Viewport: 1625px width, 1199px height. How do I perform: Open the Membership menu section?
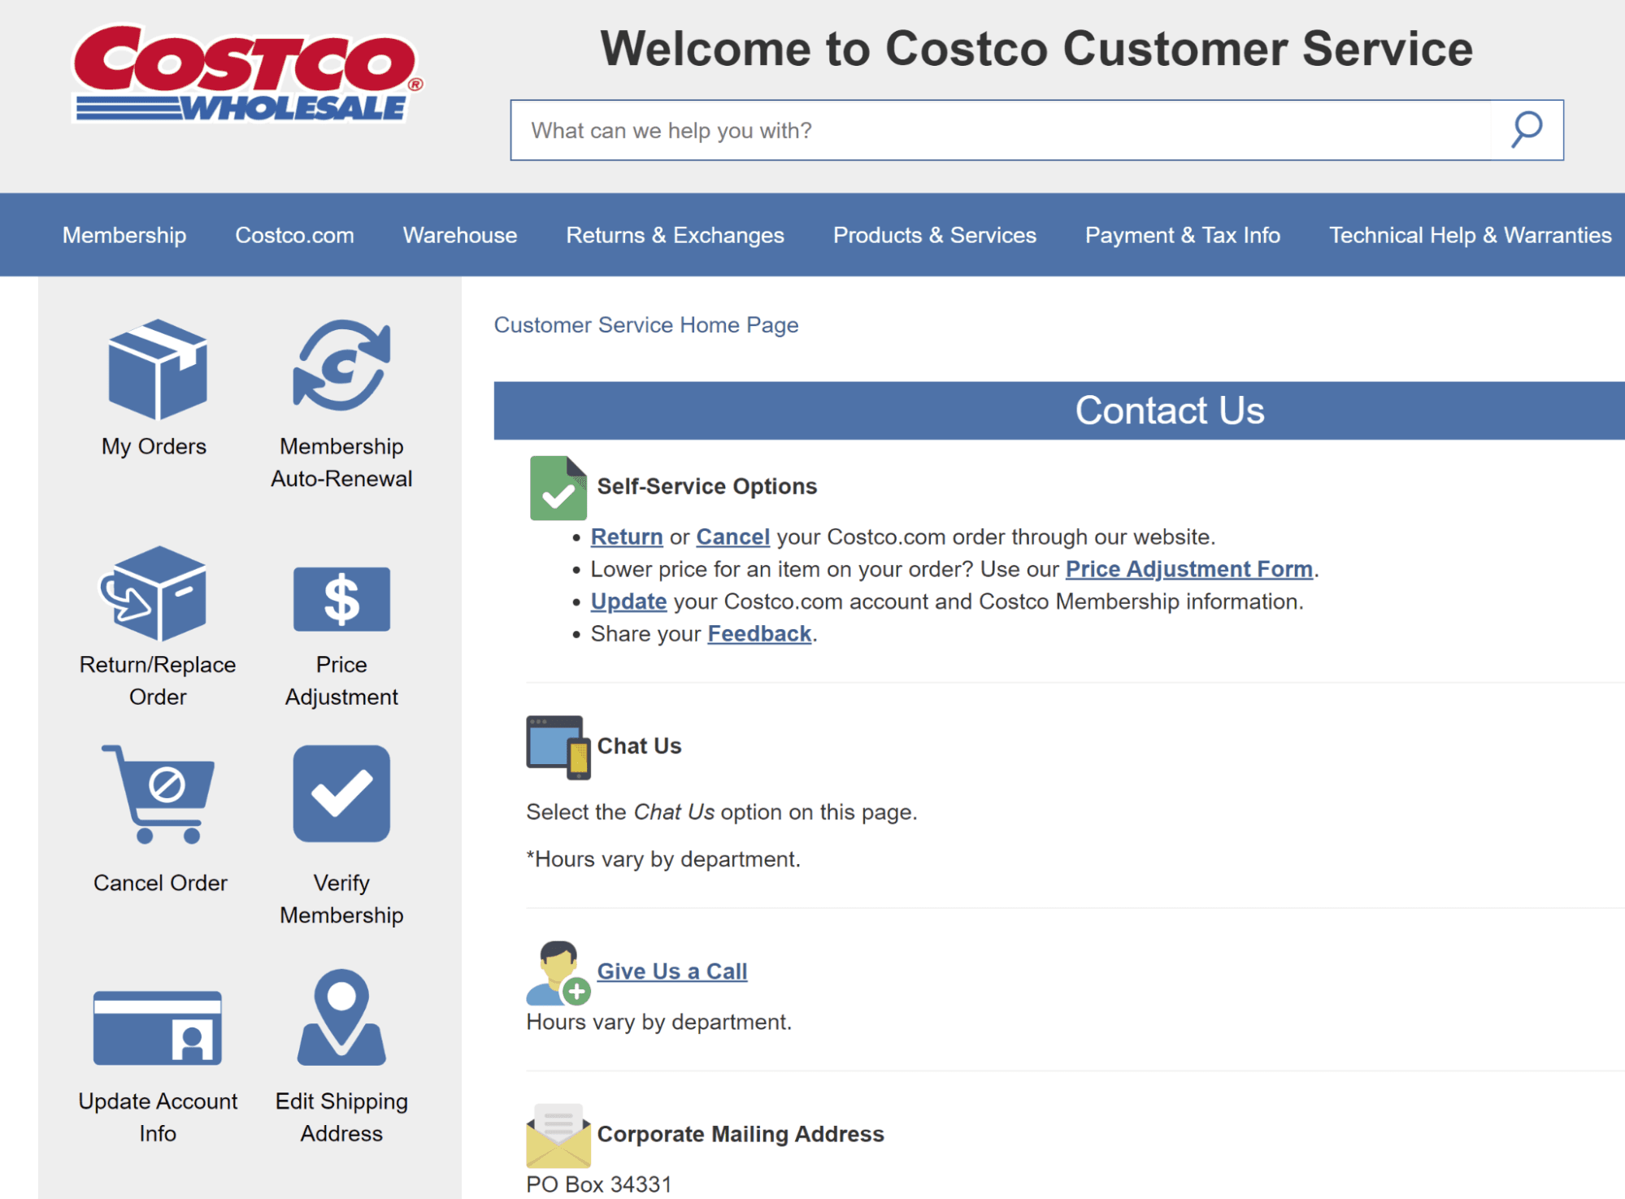(x=124, y=235)
